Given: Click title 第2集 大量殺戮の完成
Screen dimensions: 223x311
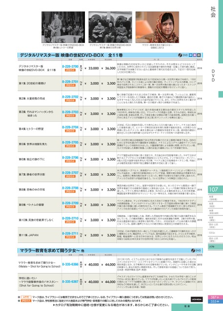Looking at the screenshot, I should pyautogui.click(x=32, y=99).
